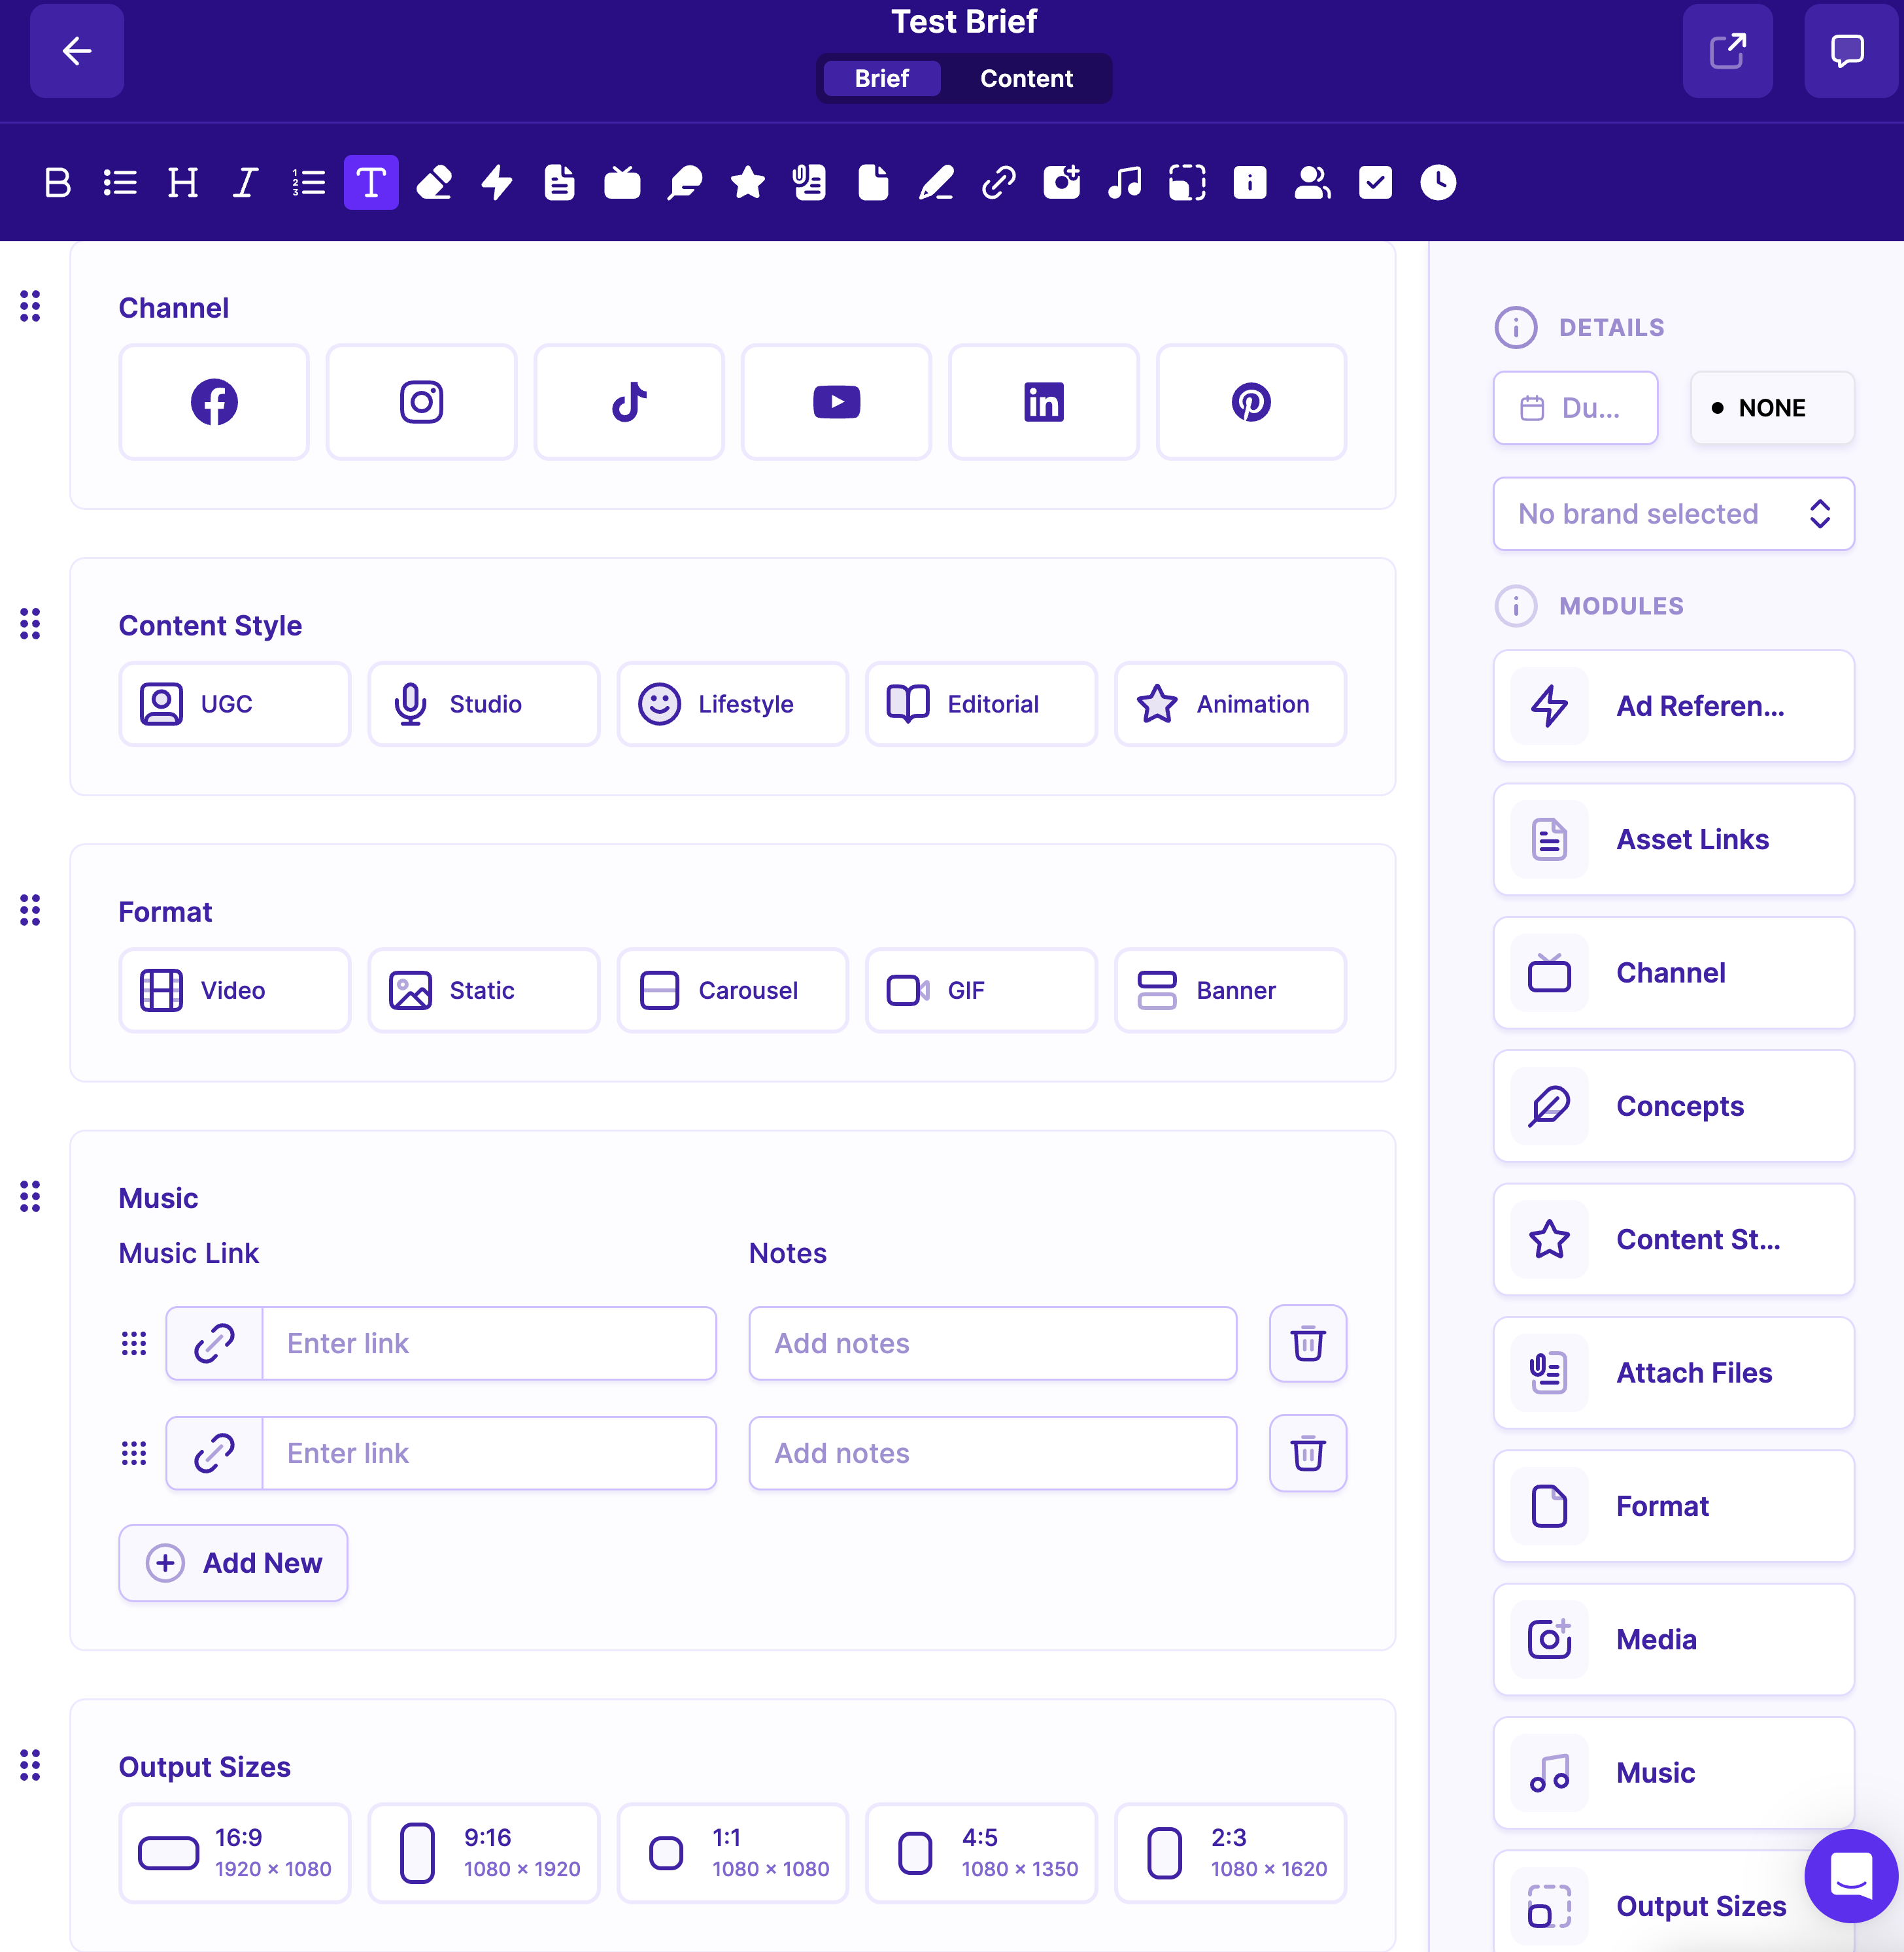Choose Lifestyle content style
Image resolution: width=1904 pixels, height=1952 pixels.
pos(732,704)
